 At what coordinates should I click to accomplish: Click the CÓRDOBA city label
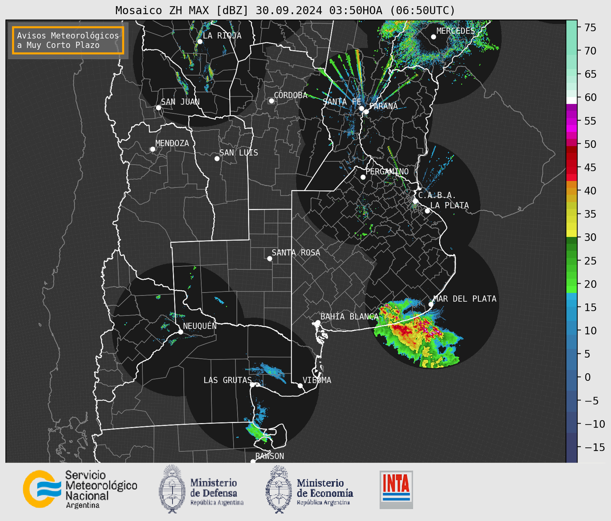[x=290, y=95]
